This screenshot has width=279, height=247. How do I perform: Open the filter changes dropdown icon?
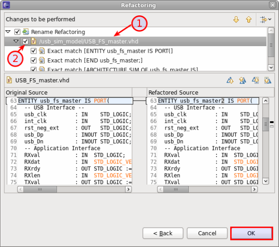tap(266, 20)
